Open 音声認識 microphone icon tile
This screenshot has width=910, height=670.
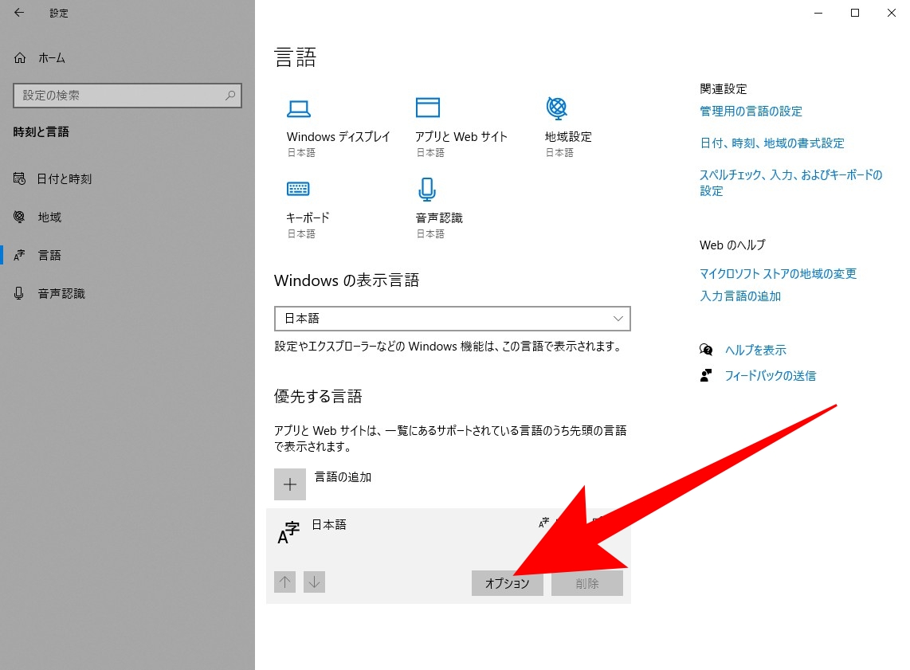(427, 189)
